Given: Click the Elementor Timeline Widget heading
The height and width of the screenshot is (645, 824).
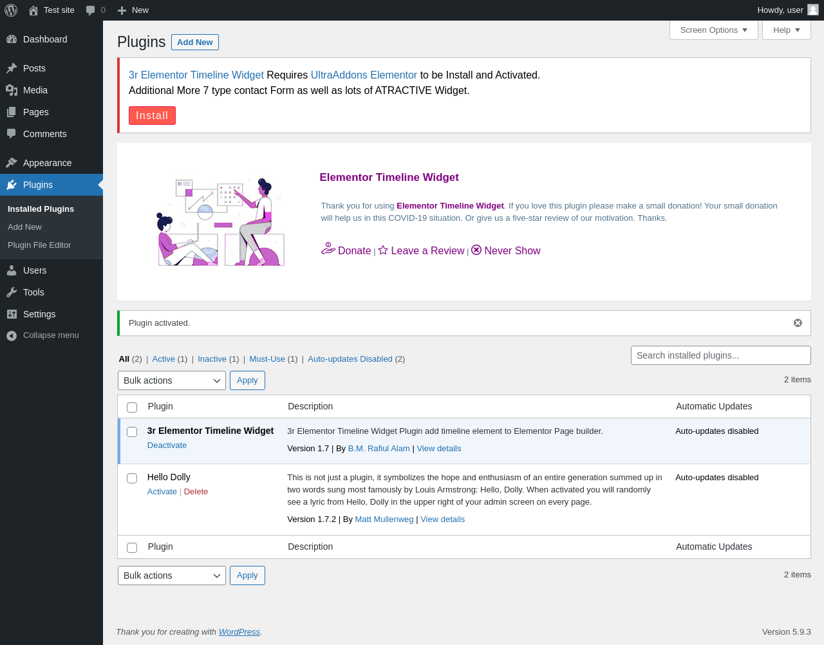Looking at the screenshot, I should click(x=389, y=178).
